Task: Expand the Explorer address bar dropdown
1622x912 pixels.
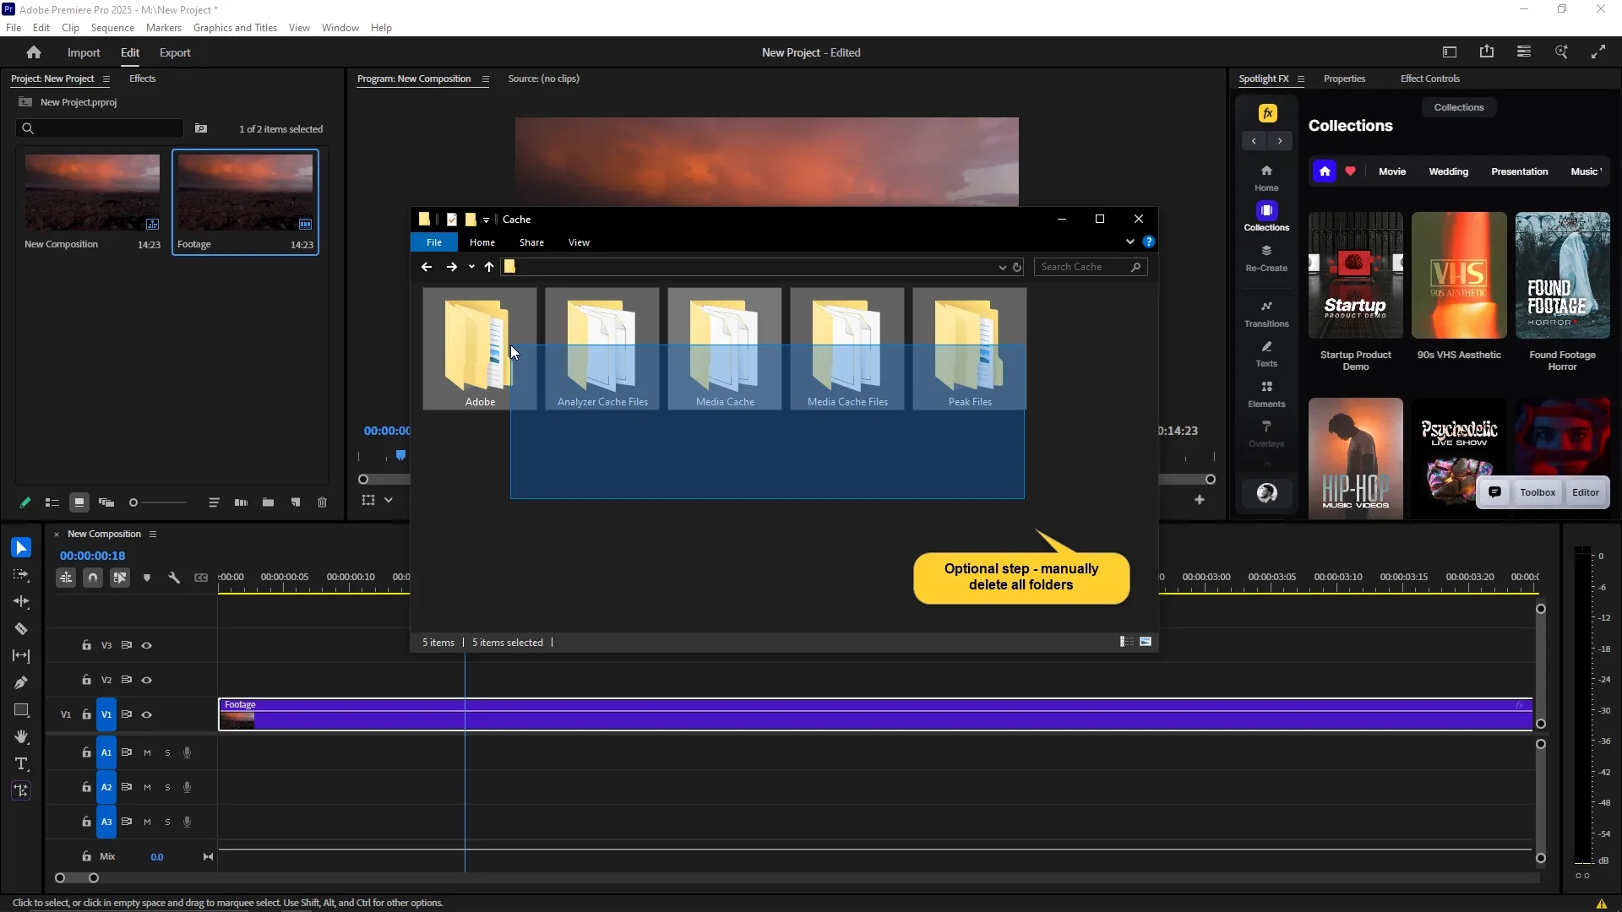Action: 1002,267
